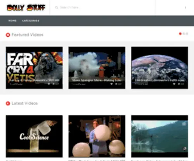Screen dimensions: 194x161
Task: Click the Featured Videos heading
Action: [x=28, y=35]
